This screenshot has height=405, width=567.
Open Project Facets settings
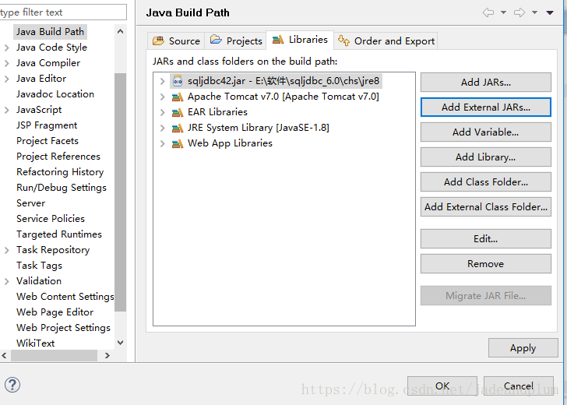pyautogui.click(x=48, y=141)
